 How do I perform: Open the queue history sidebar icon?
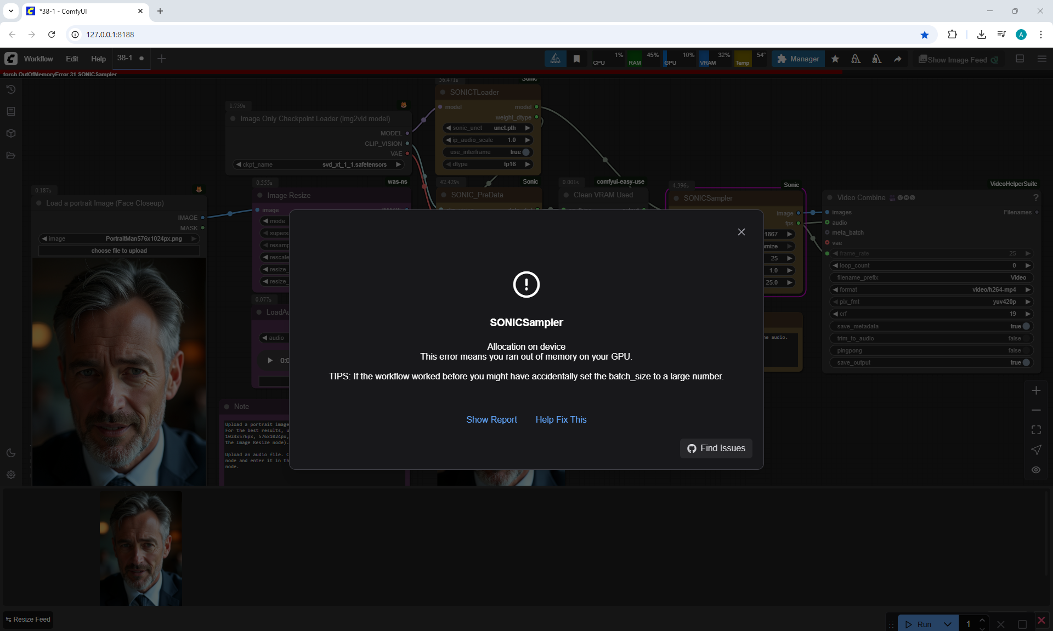click(11, 89)
